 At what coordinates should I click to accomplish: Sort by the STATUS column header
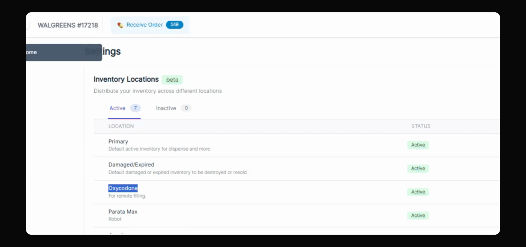click(421, 126)
